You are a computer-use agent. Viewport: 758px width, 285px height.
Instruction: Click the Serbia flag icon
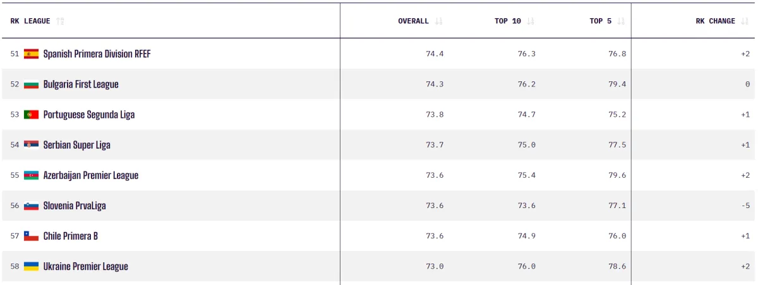coord(32,145)
